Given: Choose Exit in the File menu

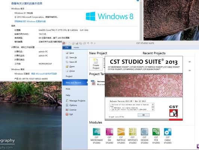Looking at the screenshot, I should [69, 114].
